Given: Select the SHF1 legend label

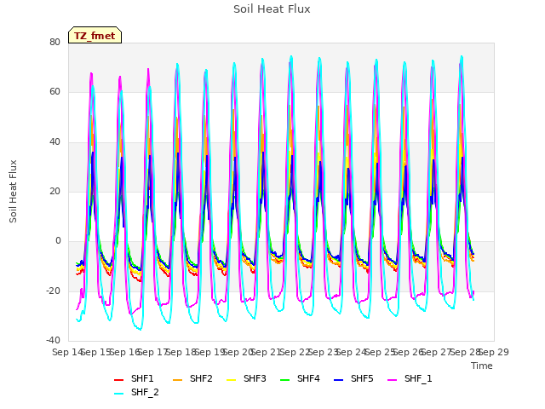Looking at the screenshot, I should pos(142,378).
